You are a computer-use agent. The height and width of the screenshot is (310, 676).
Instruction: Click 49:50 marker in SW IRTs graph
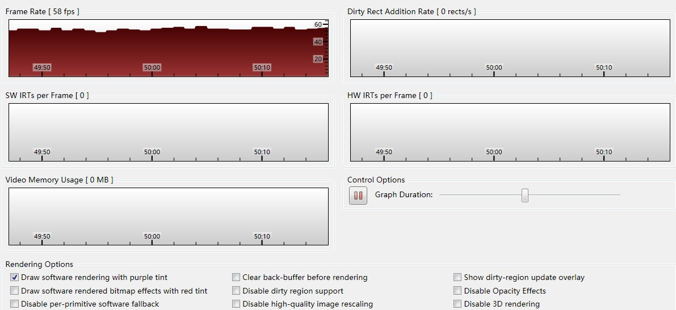(x=42, y=152)
